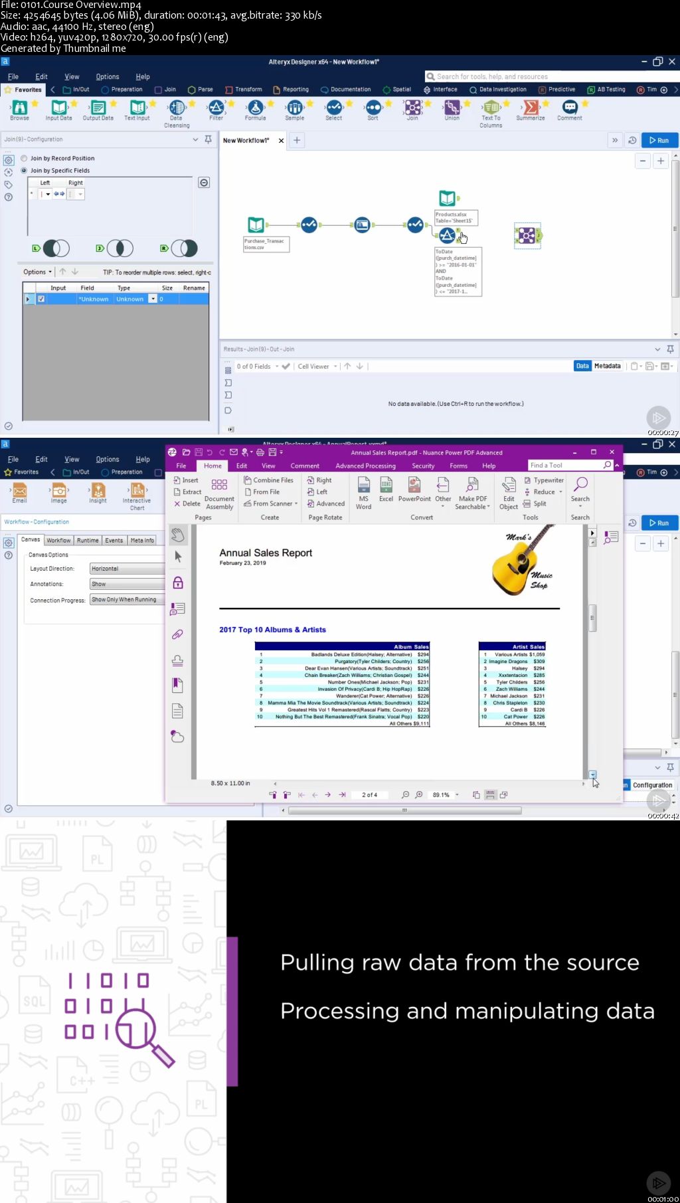Switch to the Transform tool category
Image resolution: width=680 pixels, height=1203 pixels.
tap(244, 89)
